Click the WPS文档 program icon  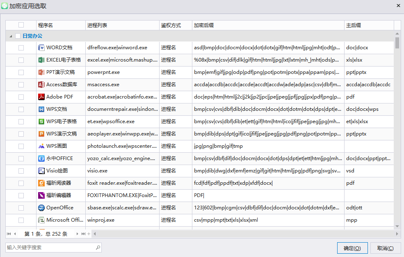pos(41,109)
